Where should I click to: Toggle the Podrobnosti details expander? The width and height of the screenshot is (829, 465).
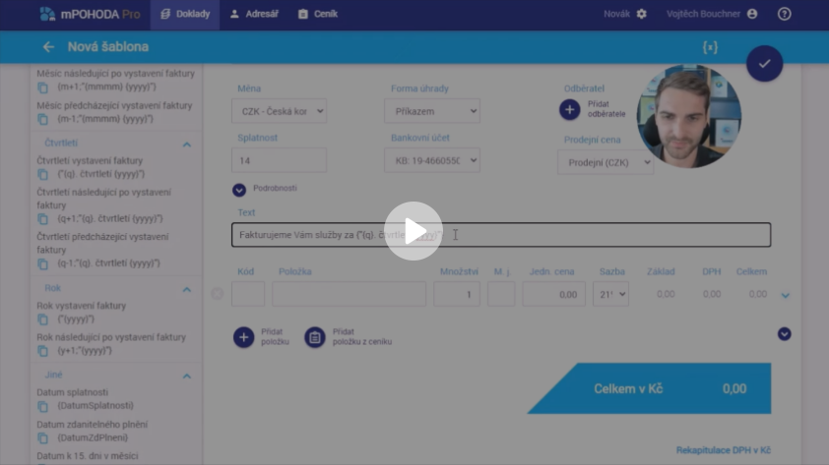click(239, 190)
